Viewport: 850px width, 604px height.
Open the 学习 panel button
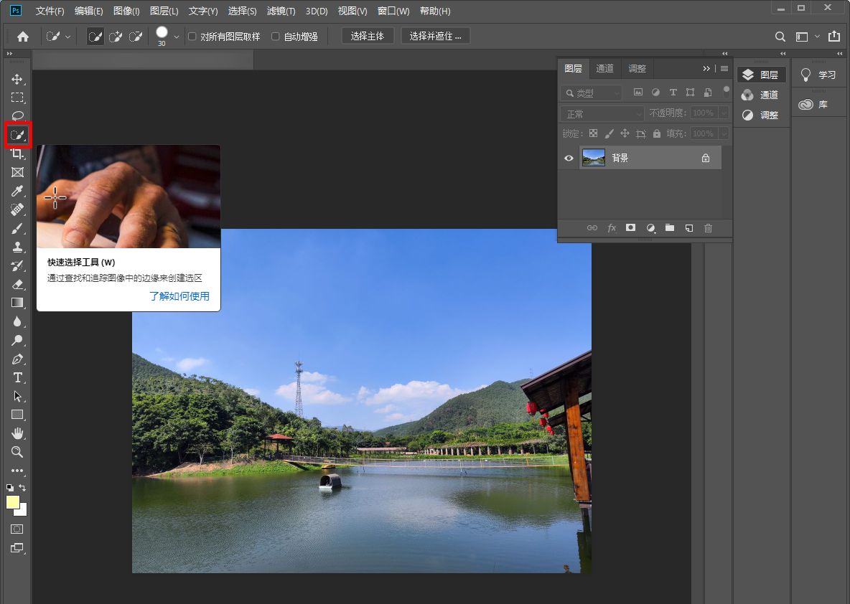click(818, 75)
